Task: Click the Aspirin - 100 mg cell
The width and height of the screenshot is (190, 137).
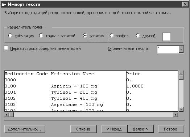Action: (x=74, y=86)
